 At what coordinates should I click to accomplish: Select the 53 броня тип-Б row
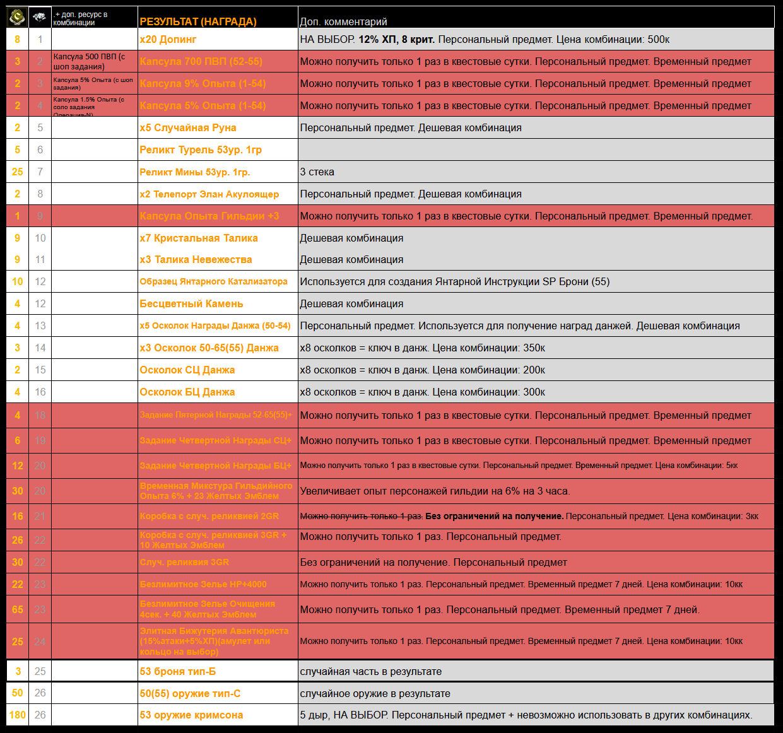pos(178,671)
